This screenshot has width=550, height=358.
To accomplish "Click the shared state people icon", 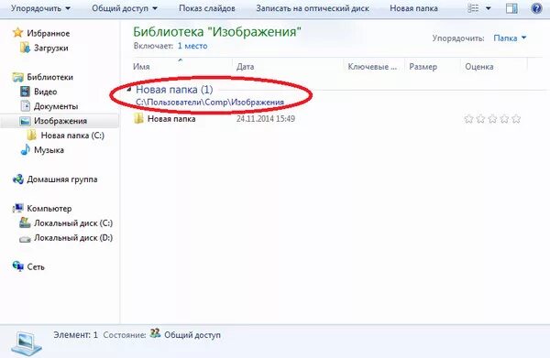I will (x=155, y=333).
